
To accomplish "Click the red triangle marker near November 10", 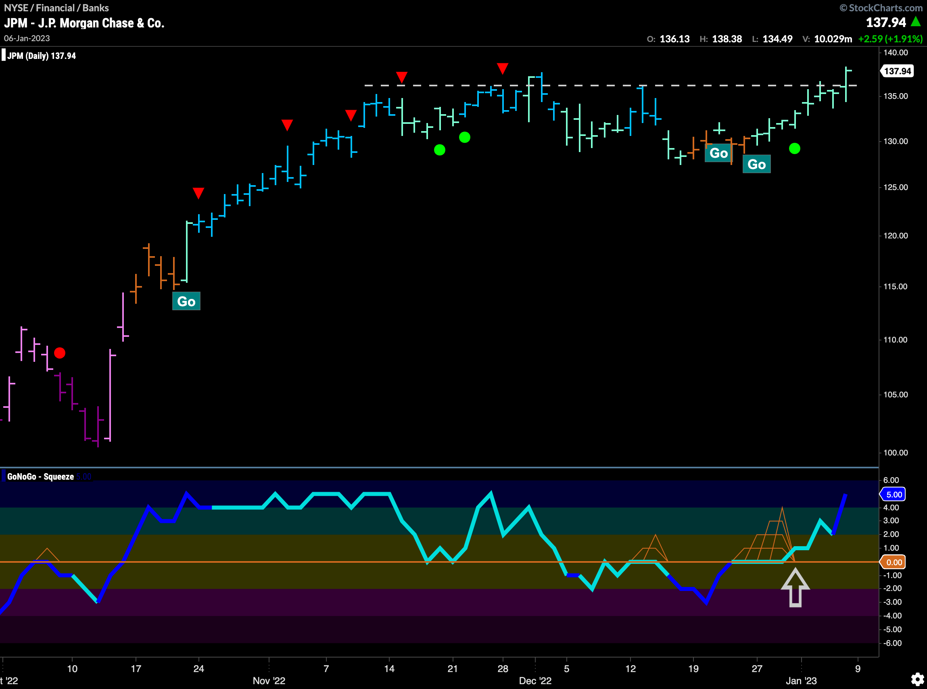I will pyautogui.click(x=351, y=115).
